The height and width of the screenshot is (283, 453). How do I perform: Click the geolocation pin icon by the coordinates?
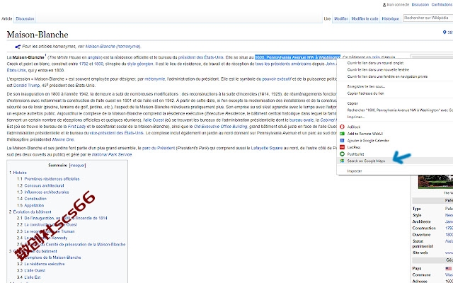[x=445, y=32]
